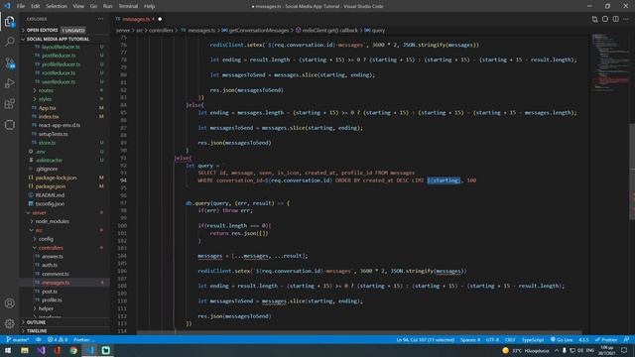
Task: Collapse the src folder under server
Action: pyautogui.click(x=39, y=230)
